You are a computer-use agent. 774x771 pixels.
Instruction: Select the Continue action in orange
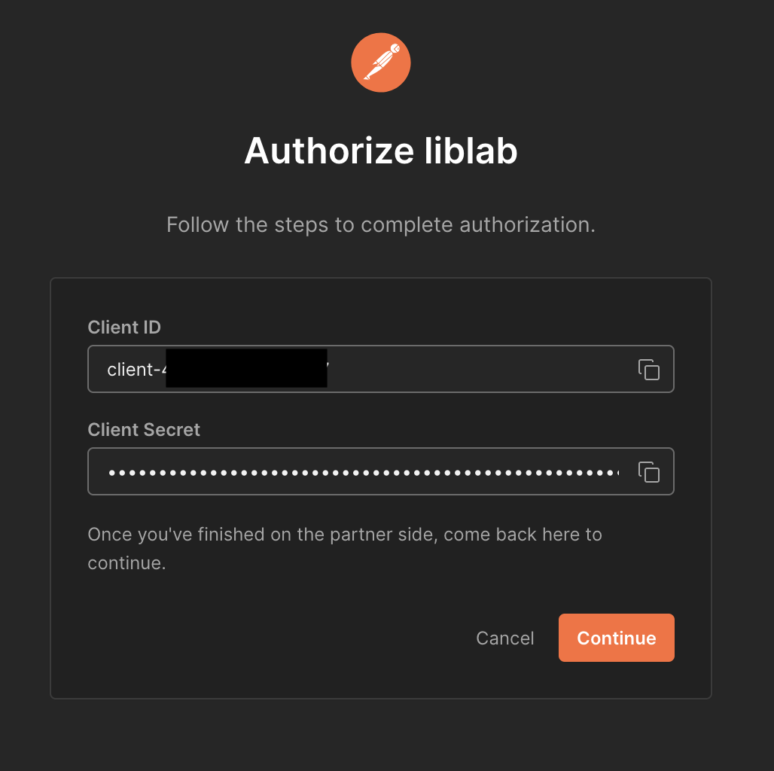click(x=616, y=638)
